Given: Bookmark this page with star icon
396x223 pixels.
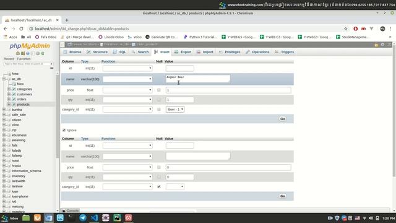Looking at the screenshot, I should tap(346, 29).
